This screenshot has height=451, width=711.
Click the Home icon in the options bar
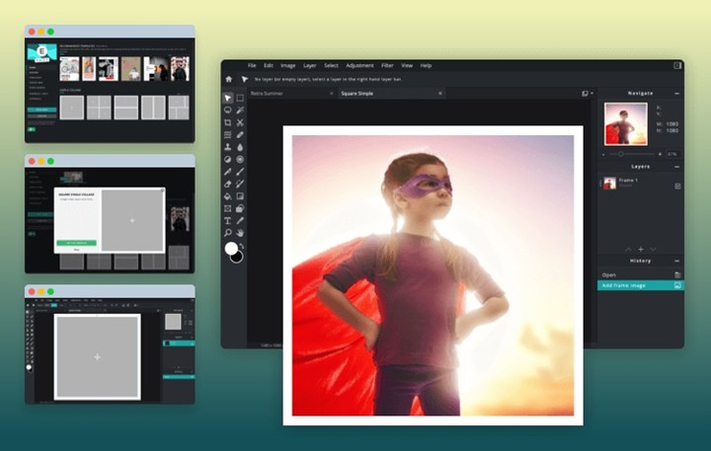click(229, 79)
